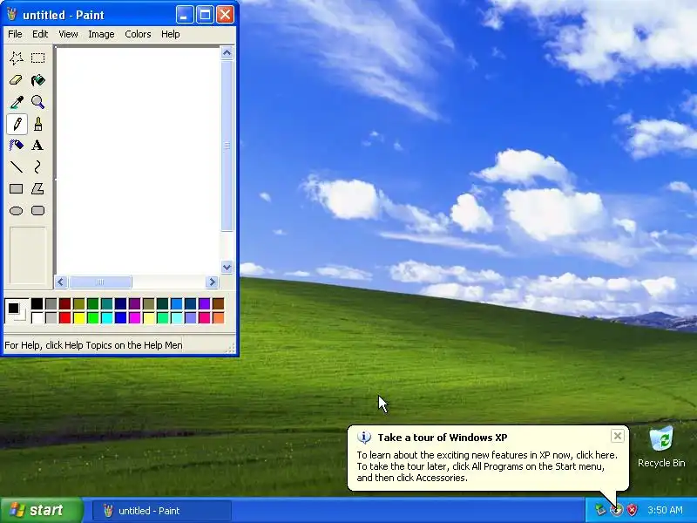Click the horizontal scrollbar thumb in Paint
The height and width of the screenshot is (523, 697).
coord(100,282)
